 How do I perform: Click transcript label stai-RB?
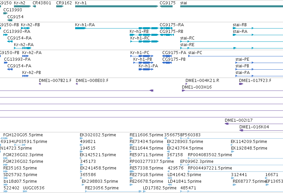tap(240, 25)
